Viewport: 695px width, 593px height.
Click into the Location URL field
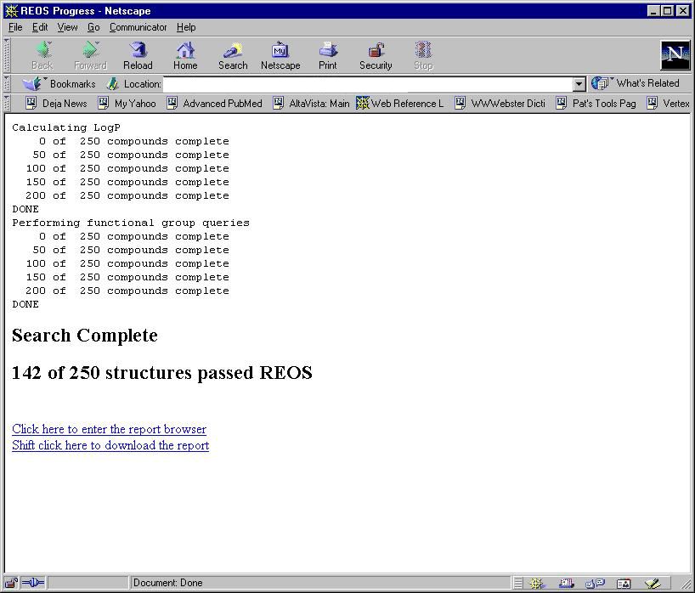click(x=368, y=84)
